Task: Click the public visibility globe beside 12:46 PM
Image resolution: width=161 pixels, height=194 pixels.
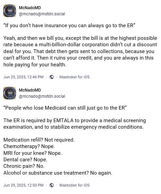Action: [x=52, y=77]
